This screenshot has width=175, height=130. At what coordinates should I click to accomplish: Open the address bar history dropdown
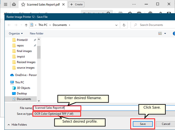tap(116, 25)
